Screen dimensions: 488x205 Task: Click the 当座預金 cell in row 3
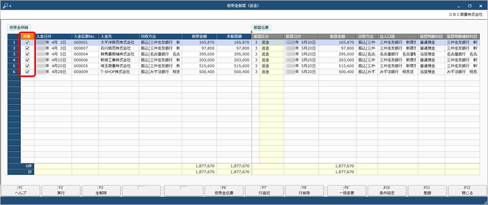click(x=432, y=54)
